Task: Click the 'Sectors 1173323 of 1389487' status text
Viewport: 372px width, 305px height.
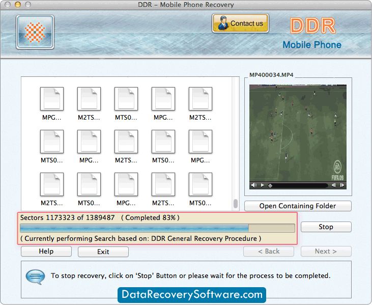Action: coord(67,217)
